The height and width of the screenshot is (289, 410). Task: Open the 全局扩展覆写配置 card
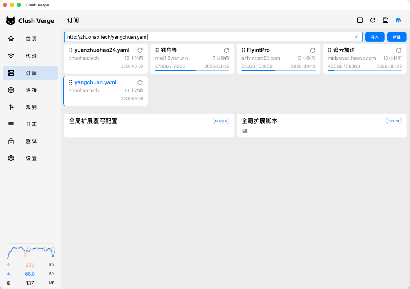[x=149, y=125]
